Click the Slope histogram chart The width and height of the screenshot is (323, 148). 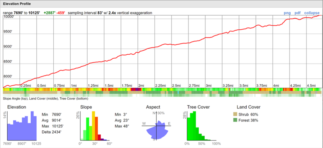pyautogui.click(x=95, y=125)
